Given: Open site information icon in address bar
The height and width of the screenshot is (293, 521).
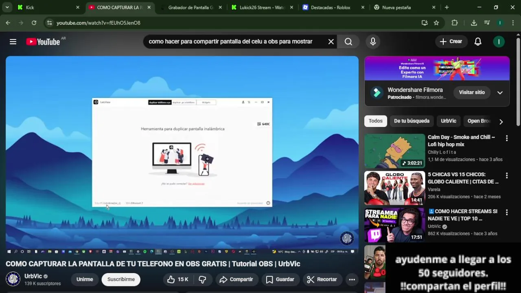Looking at the screenshot, I should (49, 23).
